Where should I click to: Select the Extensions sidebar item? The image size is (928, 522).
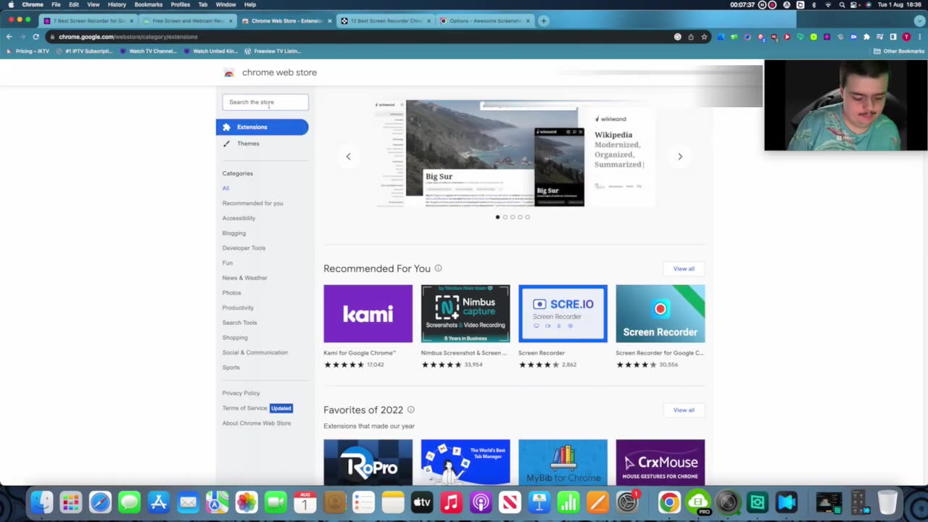point(262,127)
